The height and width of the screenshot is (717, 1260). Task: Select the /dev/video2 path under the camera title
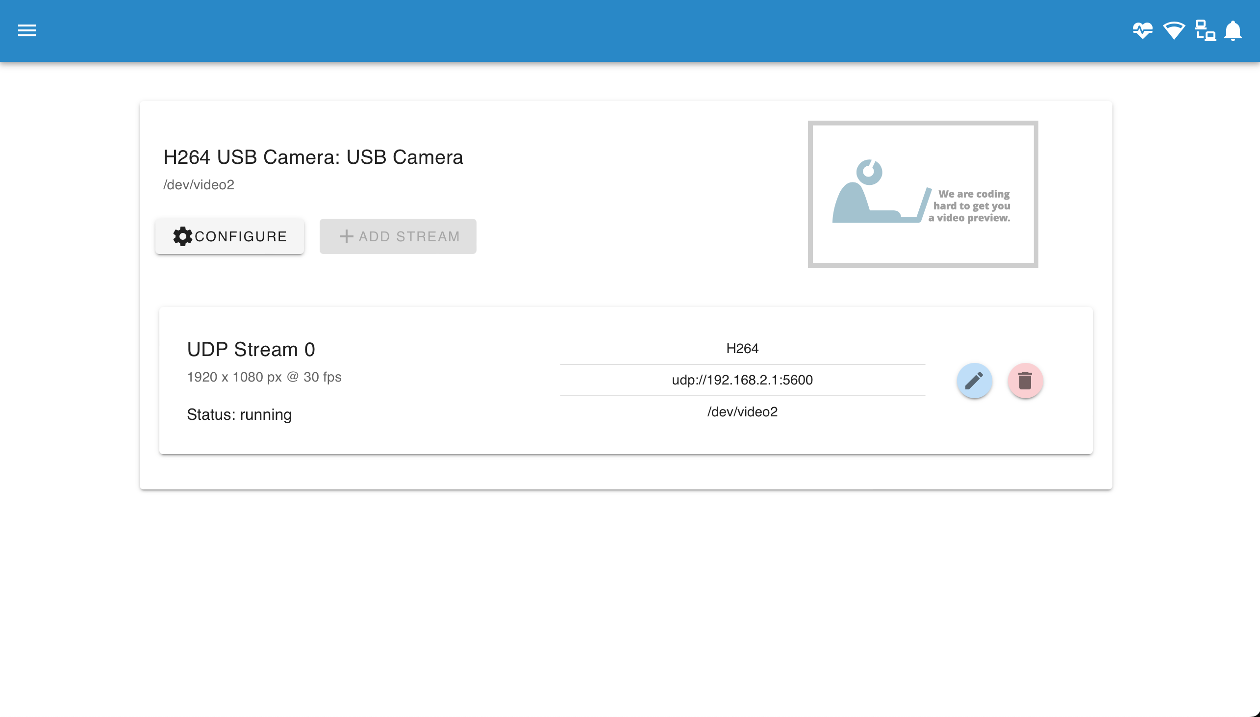[x=199, y=185]
